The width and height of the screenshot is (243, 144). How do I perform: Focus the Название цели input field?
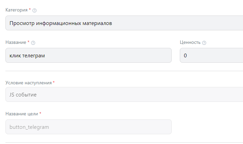89,127
